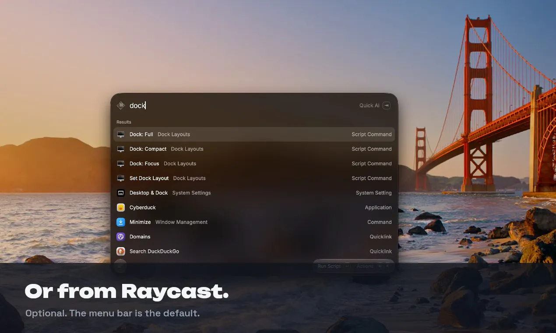
Task: Open Desktop & Dock system setting result
Action: pyautogui.click(x=254, y=193)
